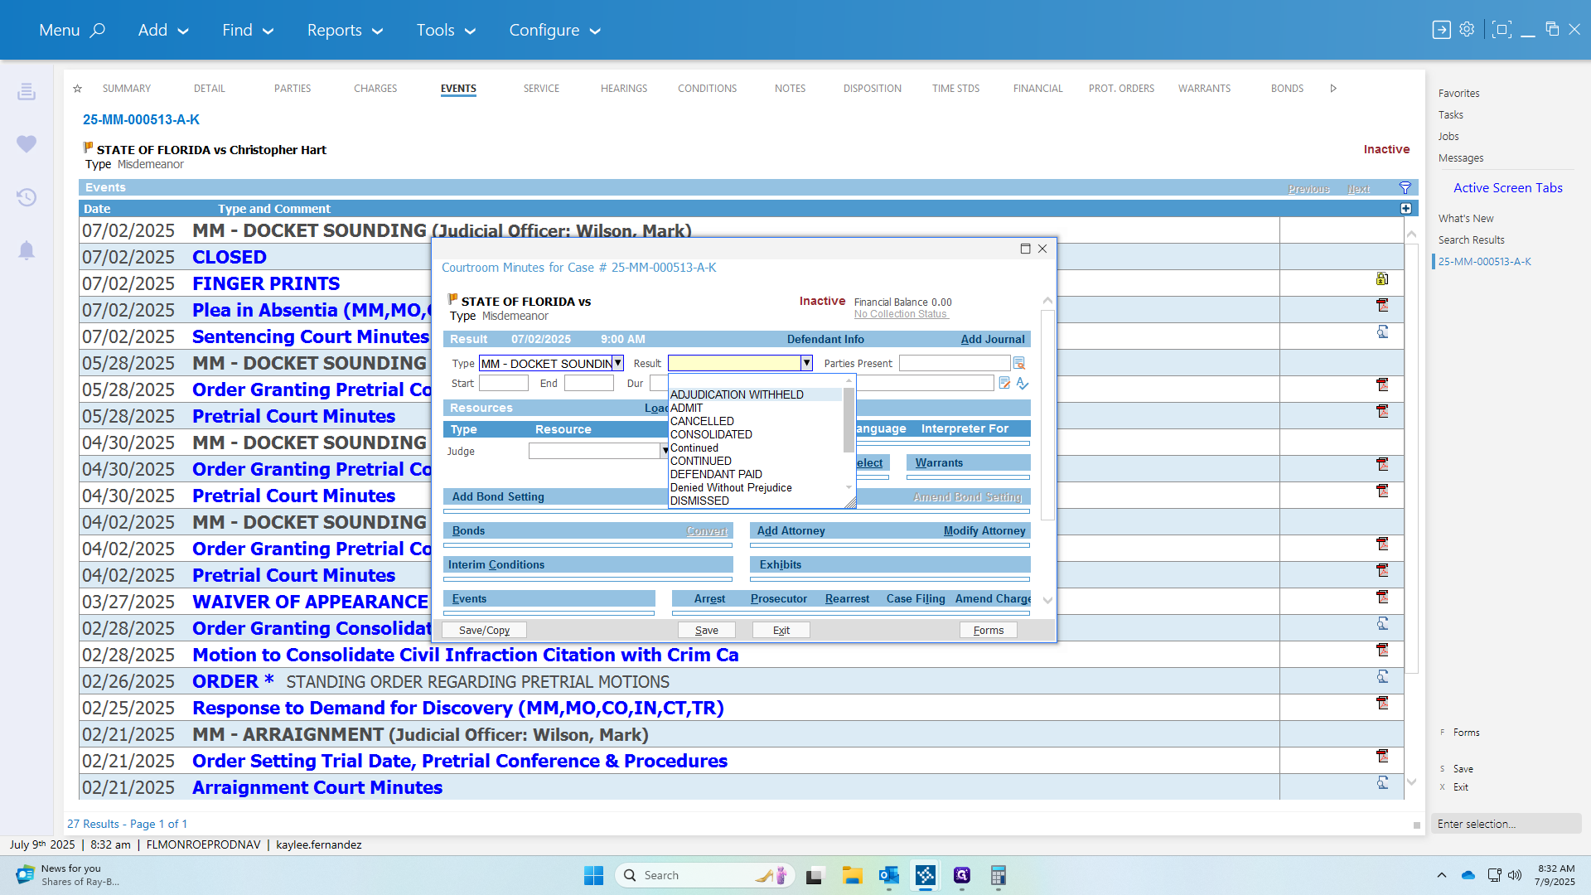Screen dimensions: 1591x895
Task: Open document icon for Sentencing Court Minutes row
Action: (1382, 332)
